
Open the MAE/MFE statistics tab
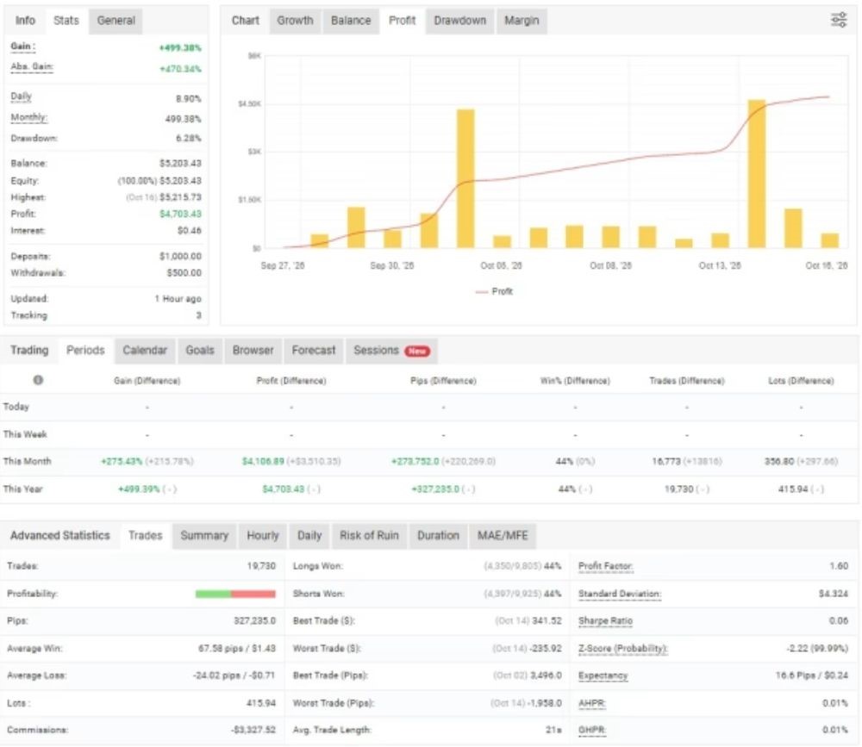pos(503,536)
